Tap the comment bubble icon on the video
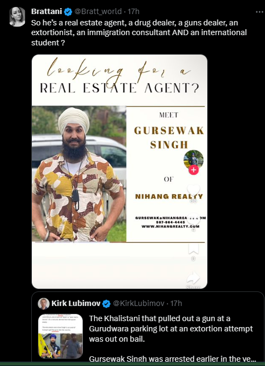This screenshot has width=265, height=366. 193,219
